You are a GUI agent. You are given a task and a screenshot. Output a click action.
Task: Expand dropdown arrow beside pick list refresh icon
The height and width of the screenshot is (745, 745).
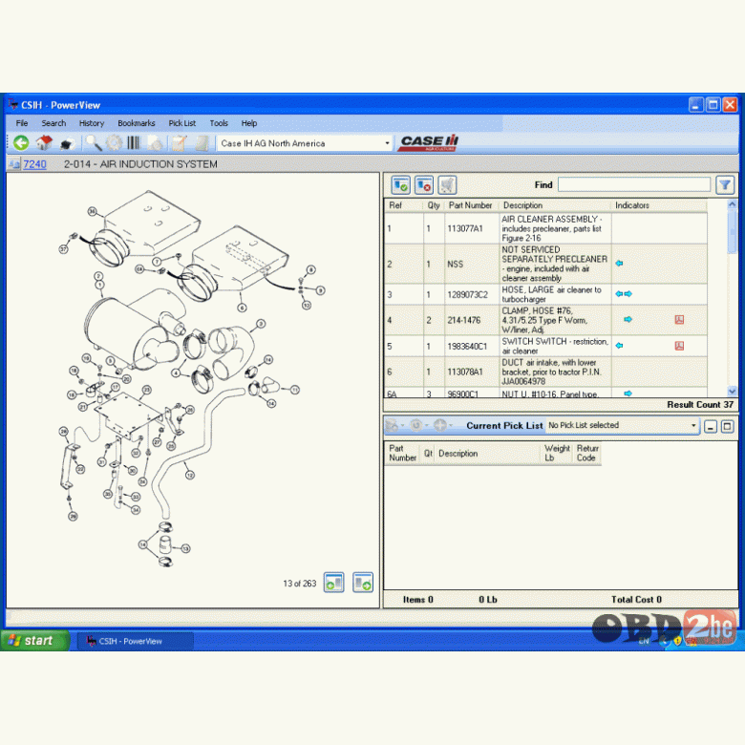pos(427,426)
